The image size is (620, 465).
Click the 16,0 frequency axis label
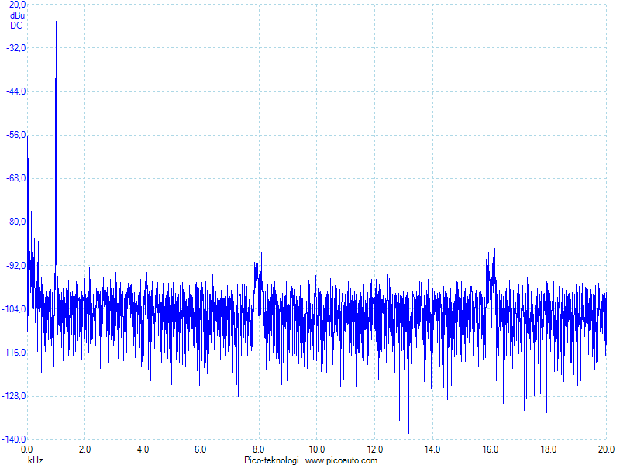tap(491, 449)
